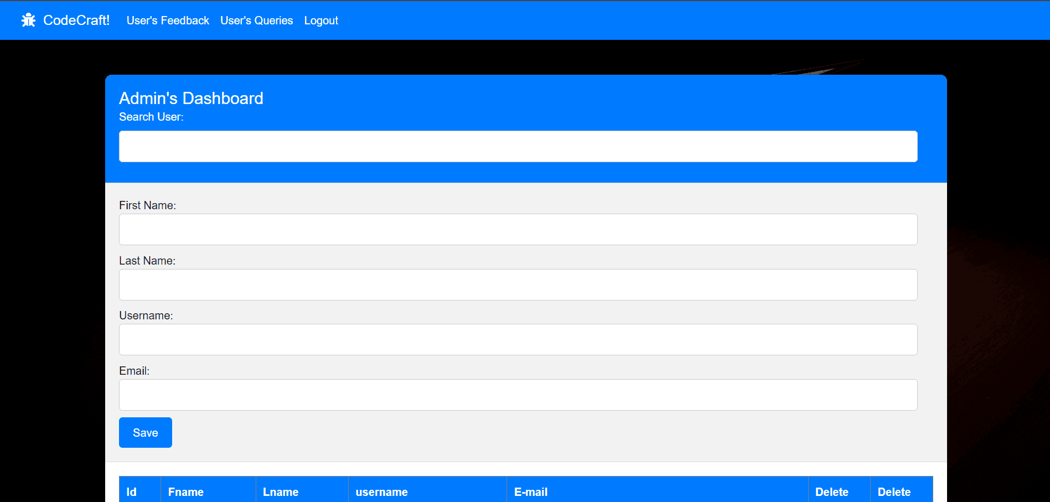This screenshot has height=502, width=1050.
Task: Click into the Username field
Action: point(518,340)
